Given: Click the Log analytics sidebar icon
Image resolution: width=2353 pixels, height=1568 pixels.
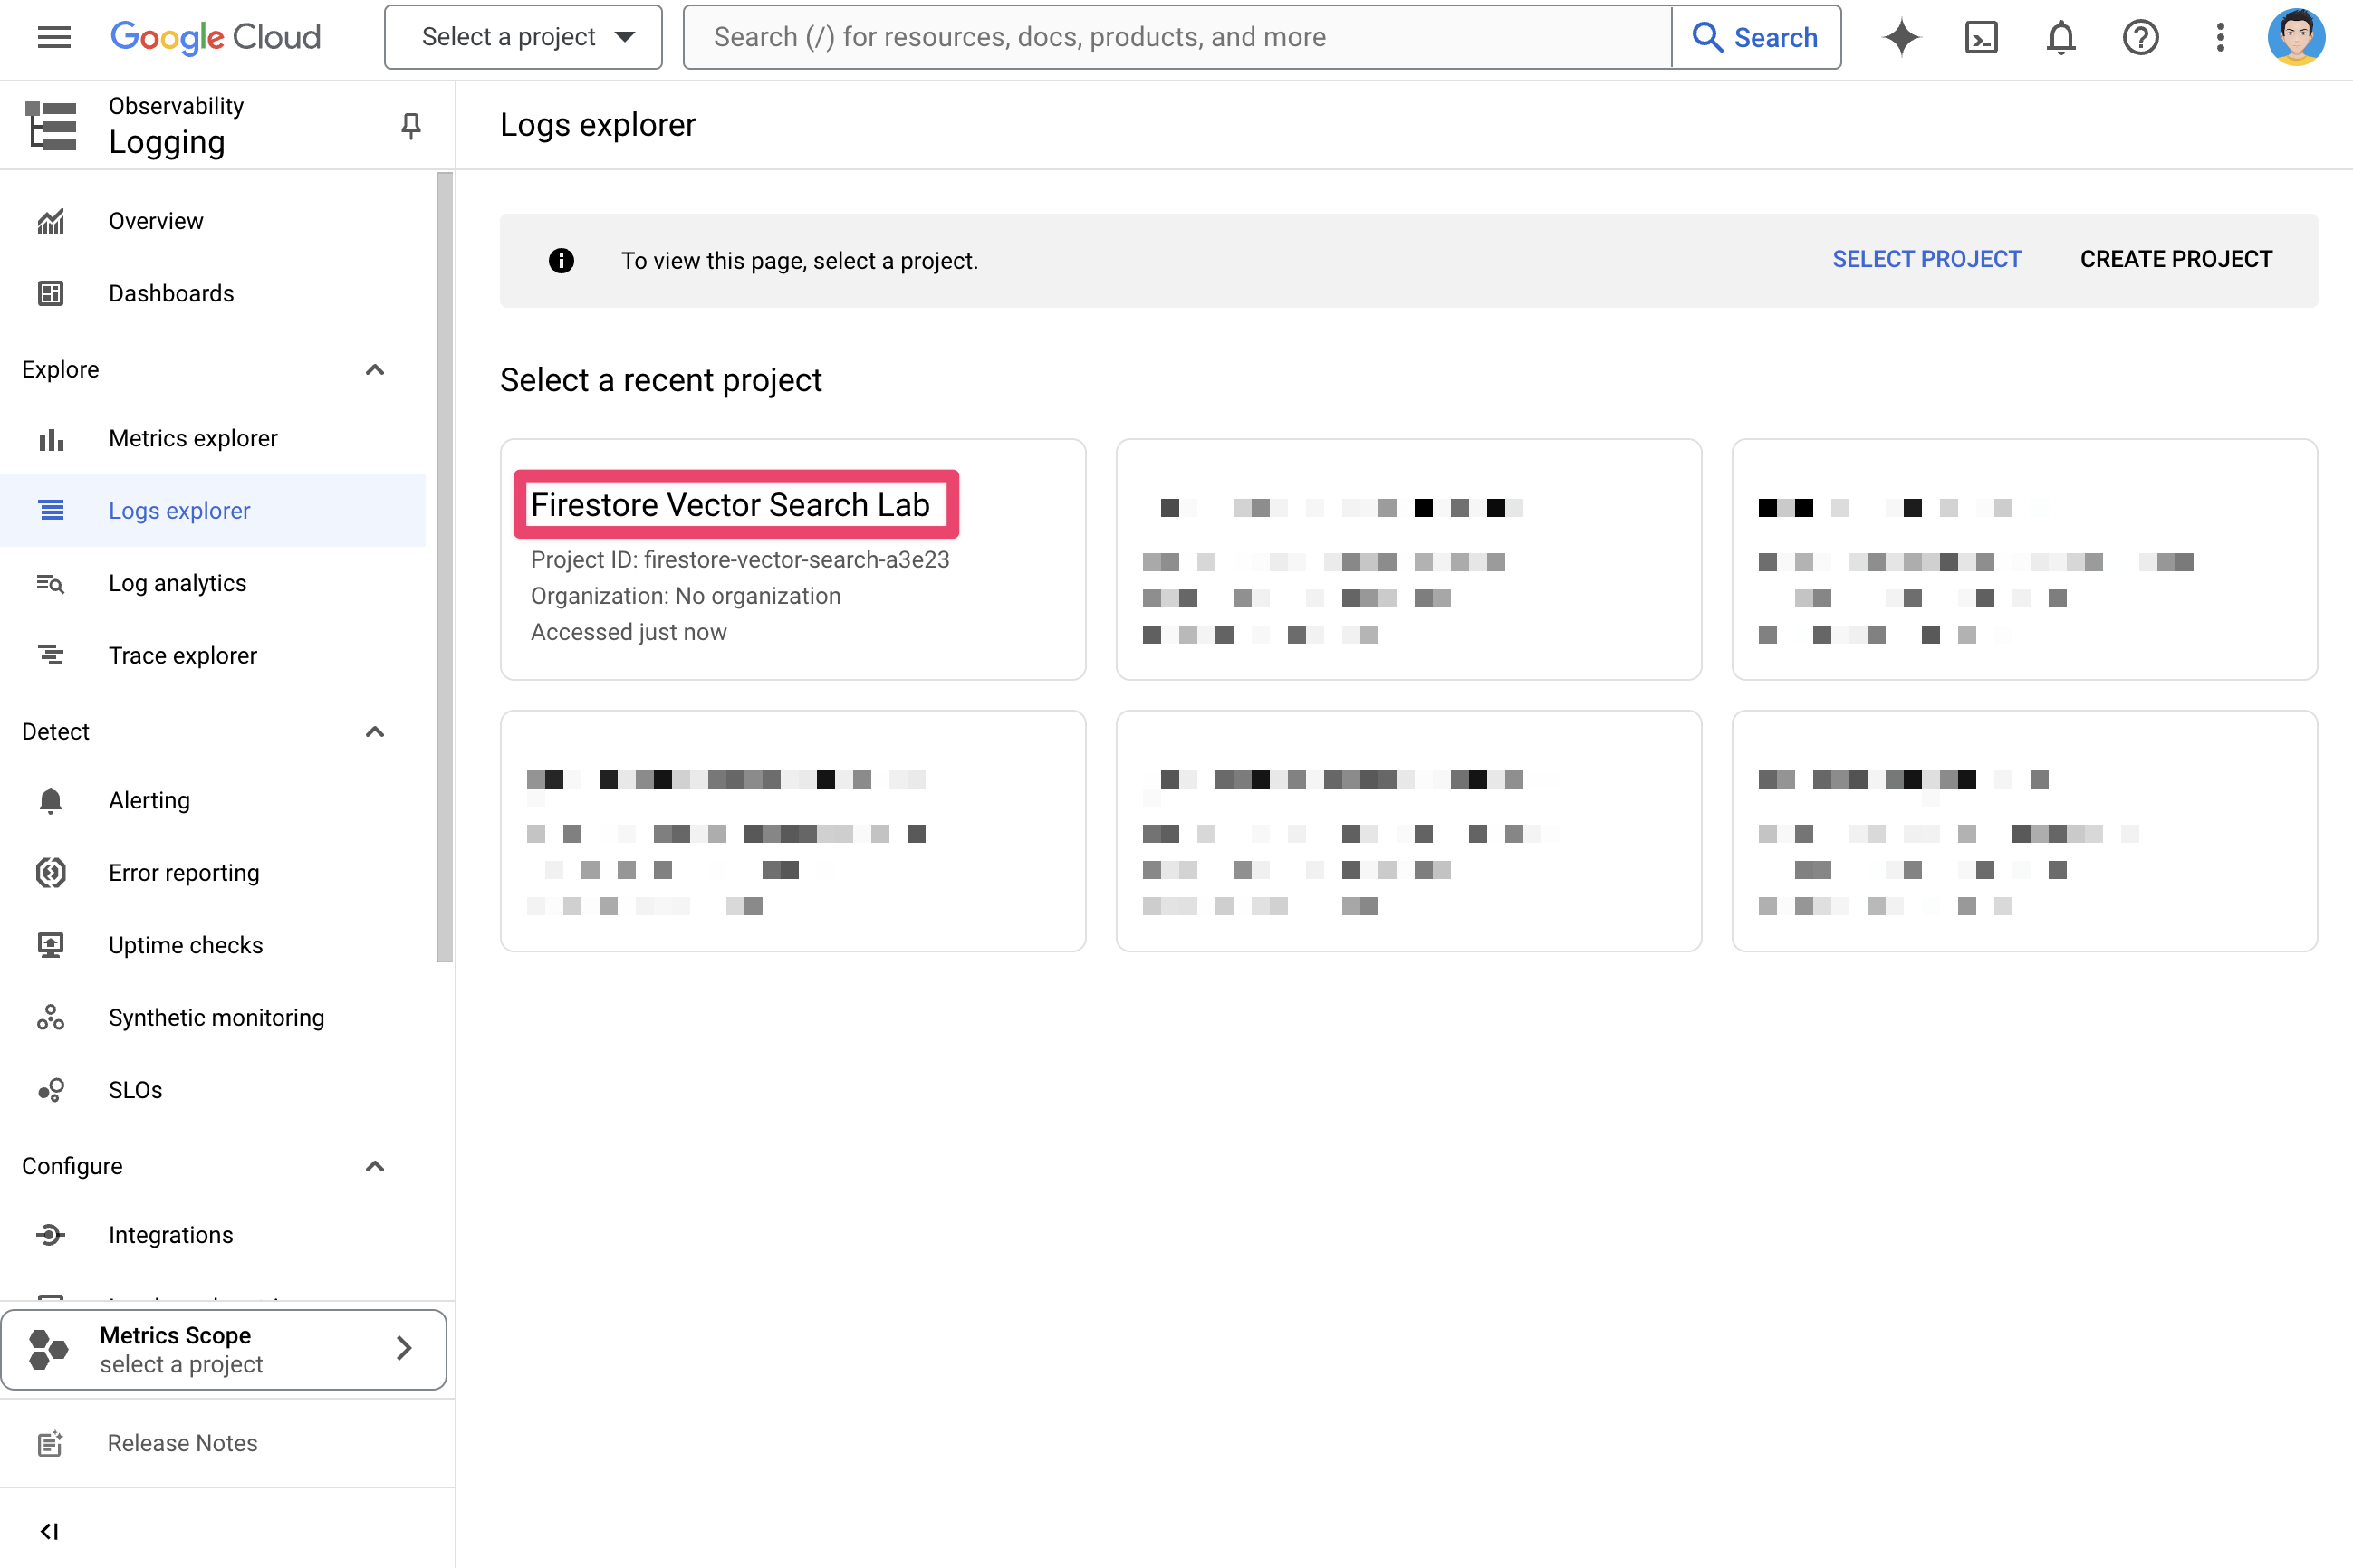Looking at the screenshot, I should [x=49, y=583].
